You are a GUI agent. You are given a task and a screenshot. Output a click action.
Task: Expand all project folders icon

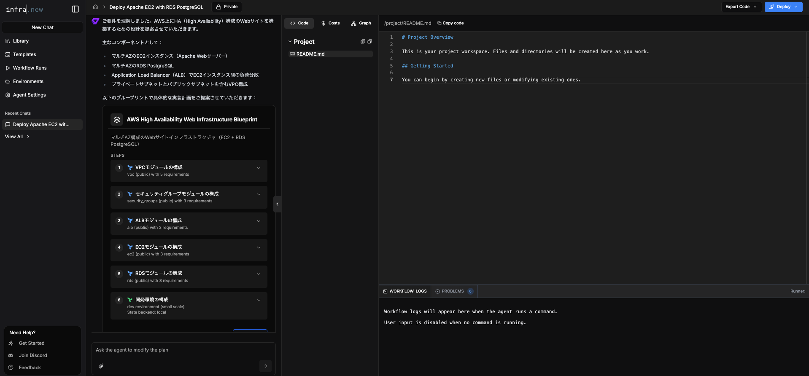pyautogui.click(x=363, y=42)
